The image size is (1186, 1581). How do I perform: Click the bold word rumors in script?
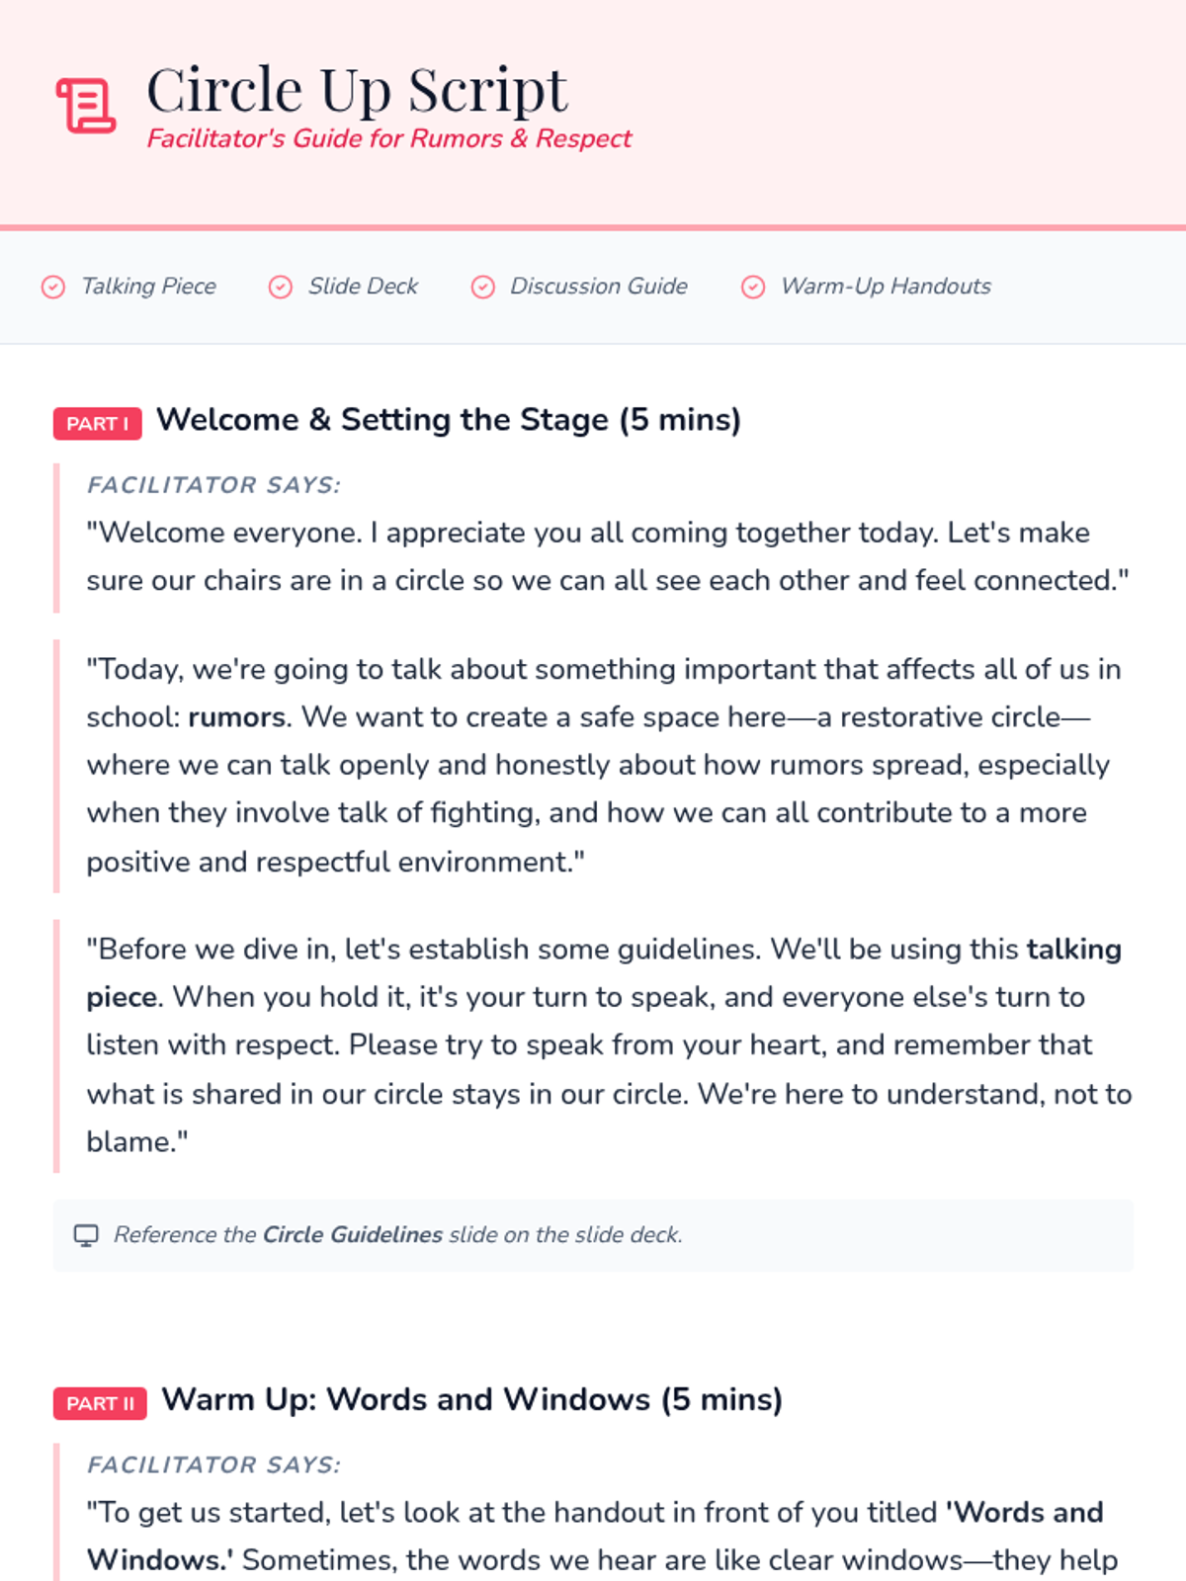pyautogui.click(x=236, y=717)
